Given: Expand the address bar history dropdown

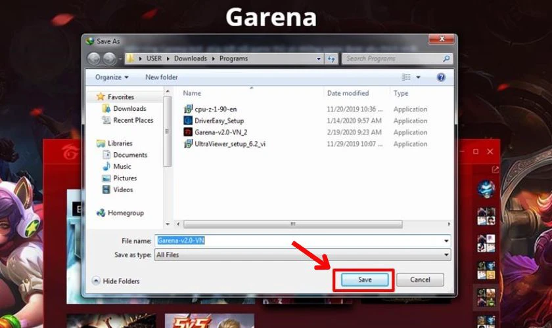Looking at the screenshot, I should (x=319, y=58).
